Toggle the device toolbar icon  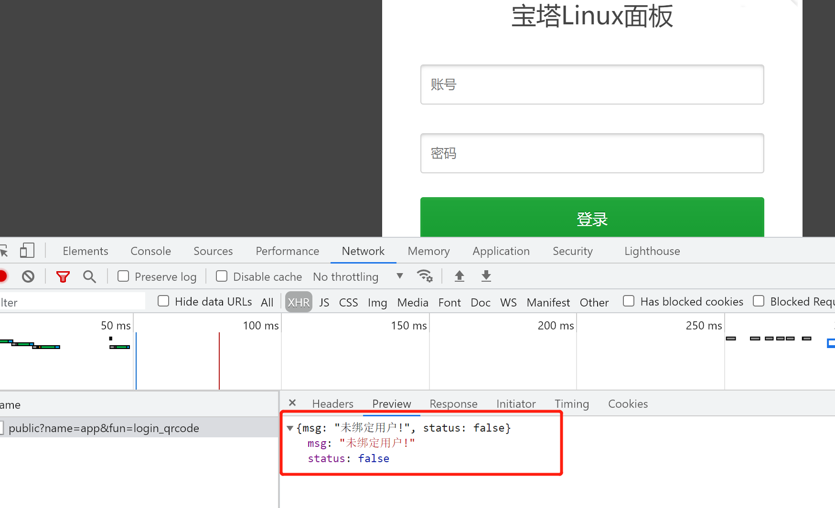coord(27,251)
